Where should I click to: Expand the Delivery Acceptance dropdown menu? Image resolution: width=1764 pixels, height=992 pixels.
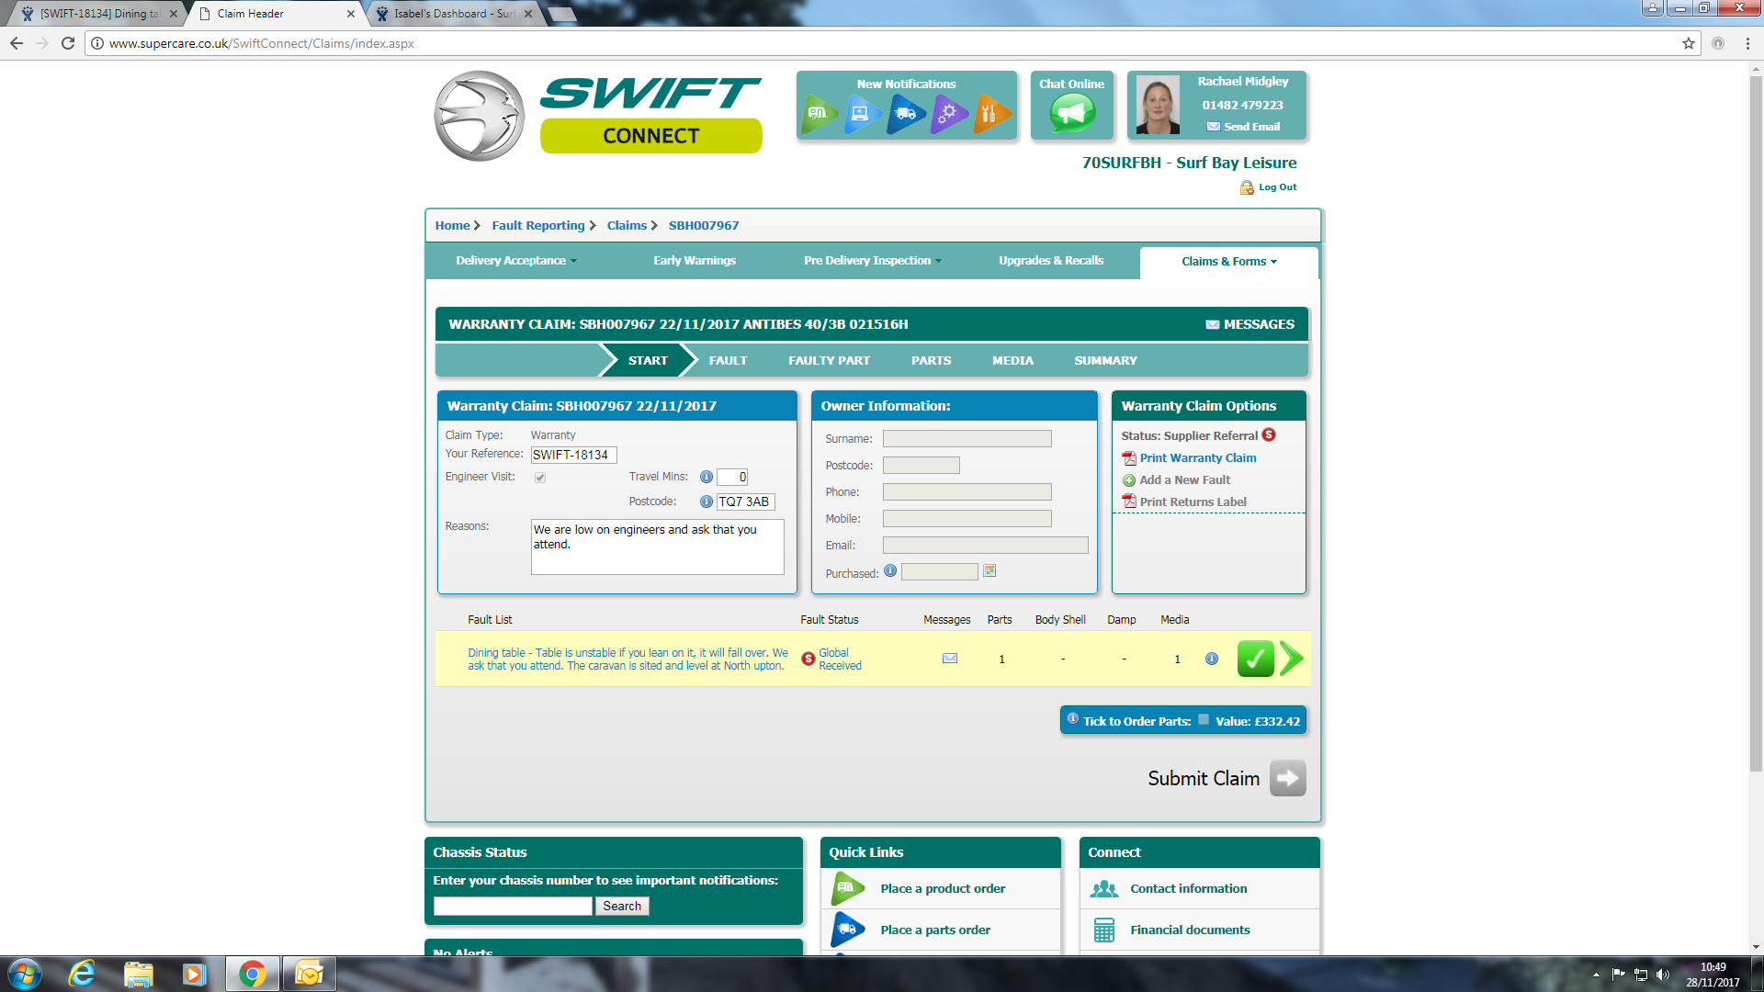(x=516, y=261)
